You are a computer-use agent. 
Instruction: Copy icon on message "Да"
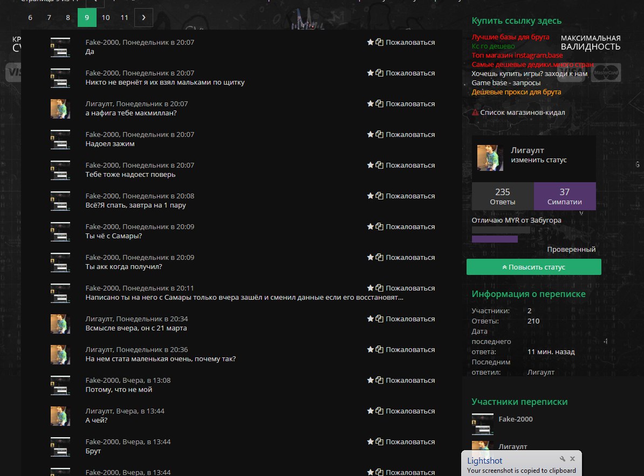[380, 42]
